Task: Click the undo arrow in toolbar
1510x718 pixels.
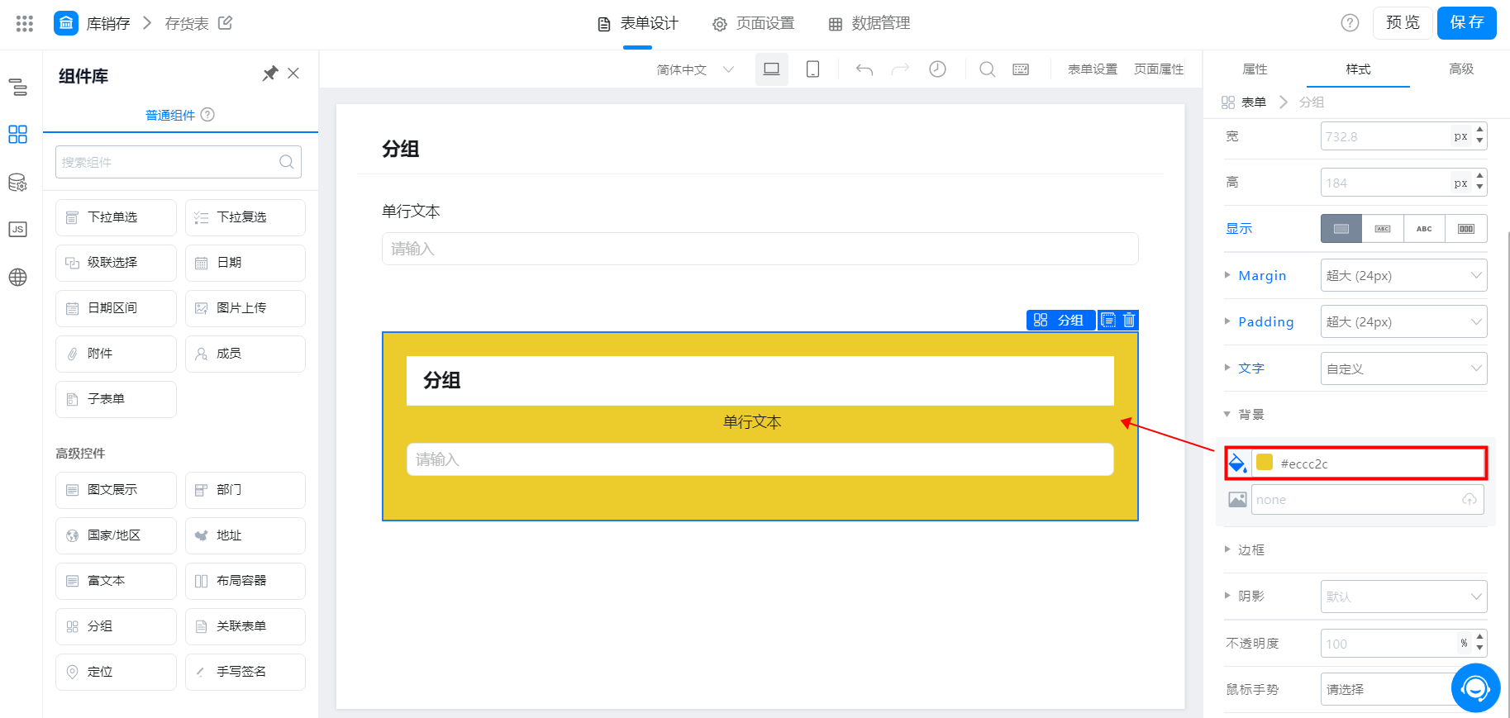Action: [865, 69]
